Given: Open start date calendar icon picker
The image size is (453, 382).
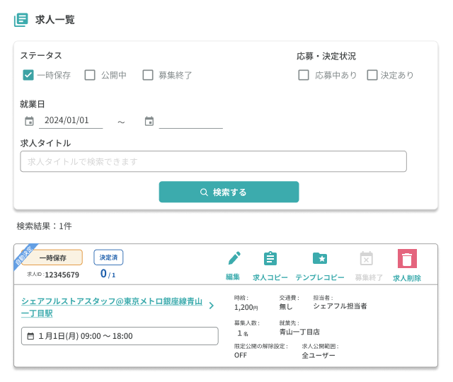Looking at the screenshot, I should pyautogui.click(x=29, y=121).
